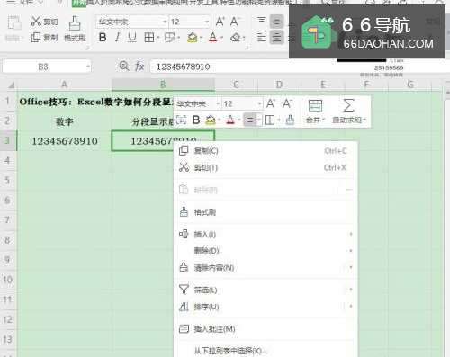
Task: Open the ribbon font size dropdown showing 12
Action: [x=207, y=22]
